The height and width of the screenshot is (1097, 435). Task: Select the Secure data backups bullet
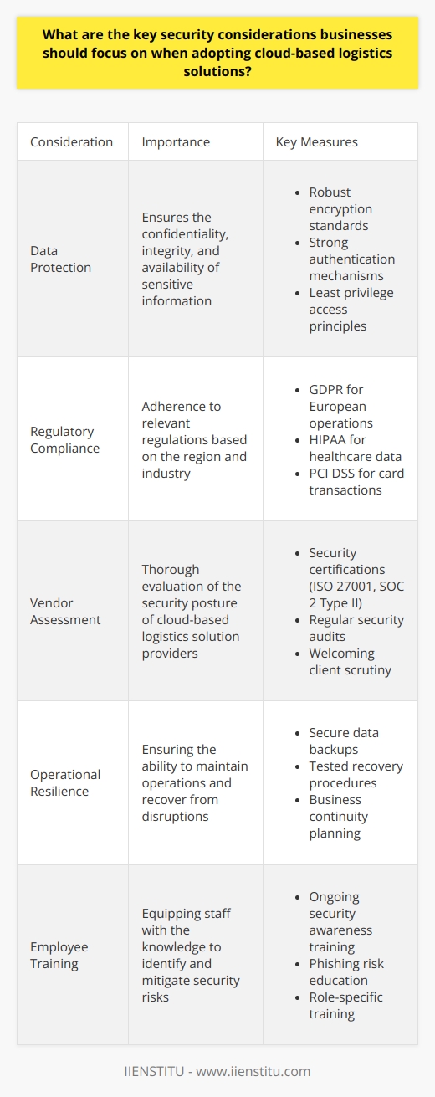[332, 742]
